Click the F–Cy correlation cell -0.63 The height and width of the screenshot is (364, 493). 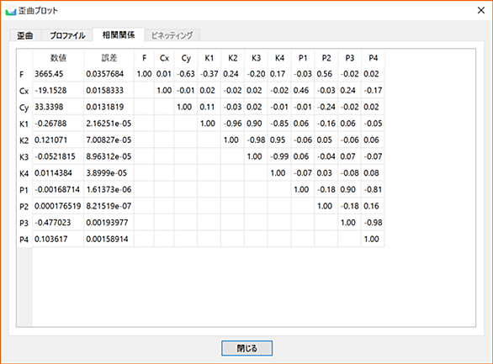coord(185,74)
